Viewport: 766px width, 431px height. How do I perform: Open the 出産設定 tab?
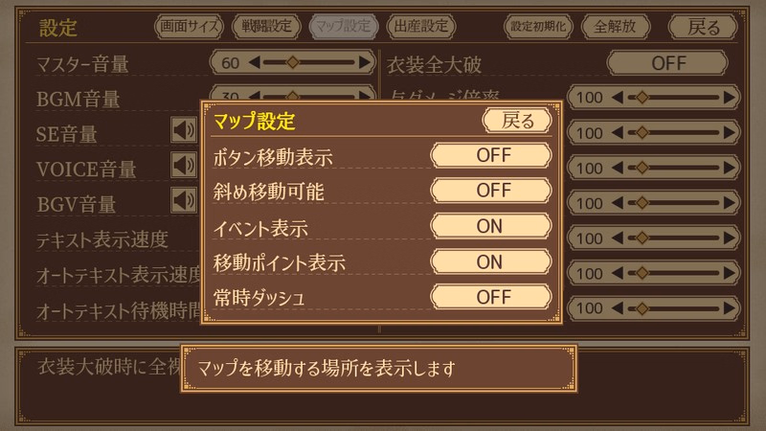point(421,27)
